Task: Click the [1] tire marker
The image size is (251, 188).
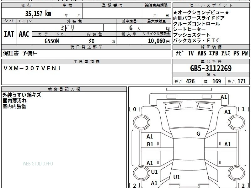Action: point(243,109)
